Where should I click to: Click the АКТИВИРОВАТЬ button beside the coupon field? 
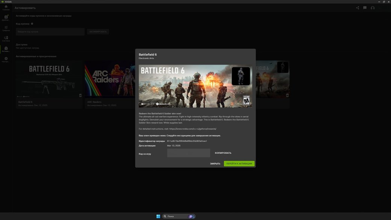pyautogui.click(x=98, y=32)
